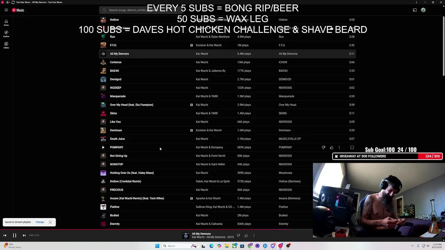445x250 pixels.
Task: Dislike the PUMPANY track
Action: [323, 147]
